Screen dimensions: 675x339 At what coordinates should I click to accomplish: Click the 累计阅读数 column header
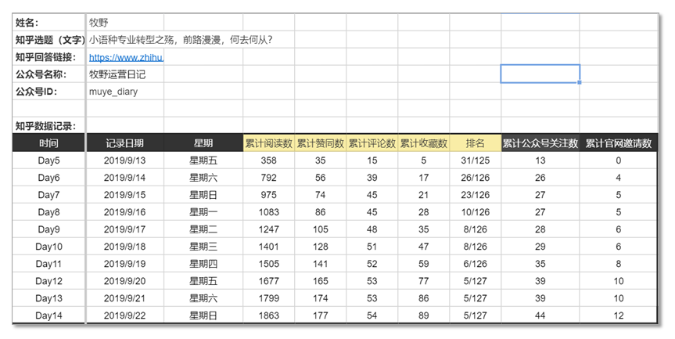point(268,143)
